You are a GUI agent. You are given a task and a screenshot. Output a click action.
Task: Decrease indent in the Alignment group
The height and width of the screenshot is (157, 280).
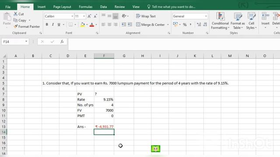[124, 24]
